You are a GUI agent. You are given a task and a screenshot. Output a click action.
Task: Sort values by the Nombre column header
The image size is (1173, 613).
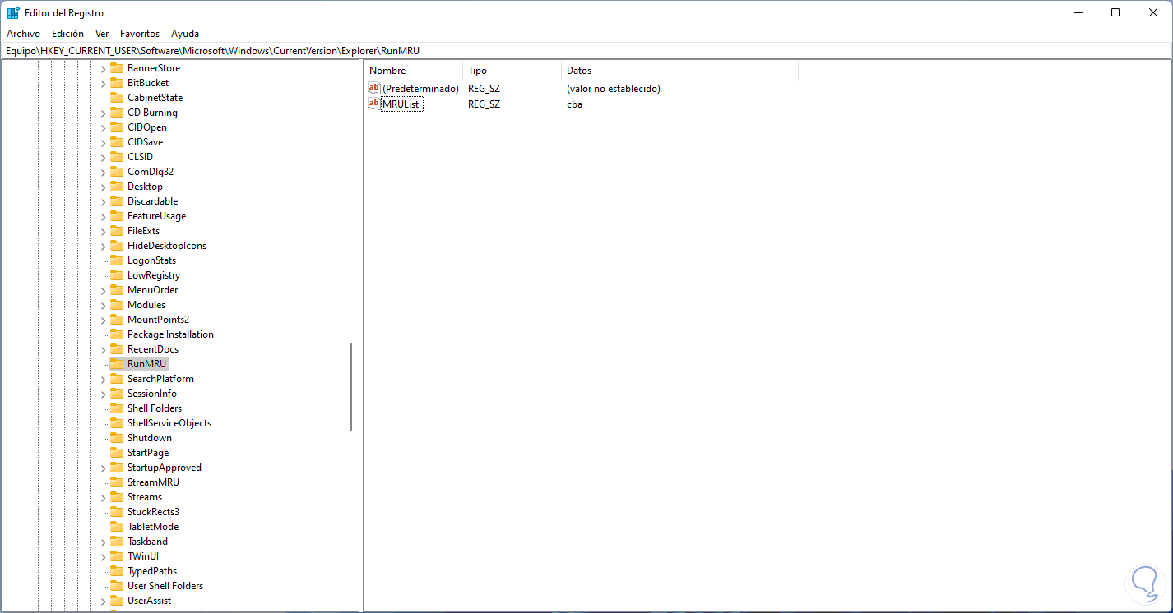[413, 71]
